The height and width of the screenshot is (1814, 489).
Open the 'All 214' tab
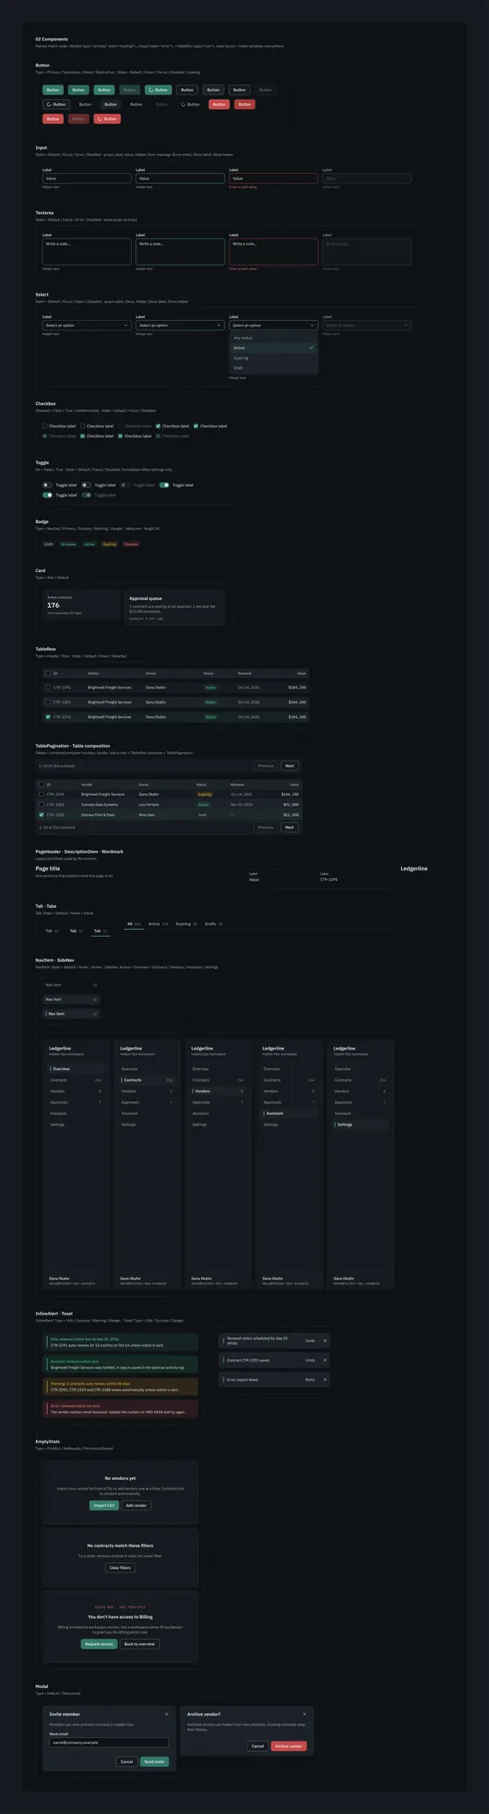coord(134,924)
